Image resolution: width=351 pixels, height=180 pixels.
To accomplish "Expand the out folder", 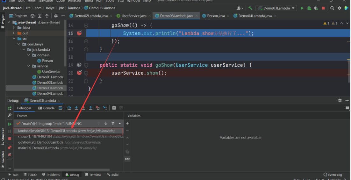I will point(14,33).
